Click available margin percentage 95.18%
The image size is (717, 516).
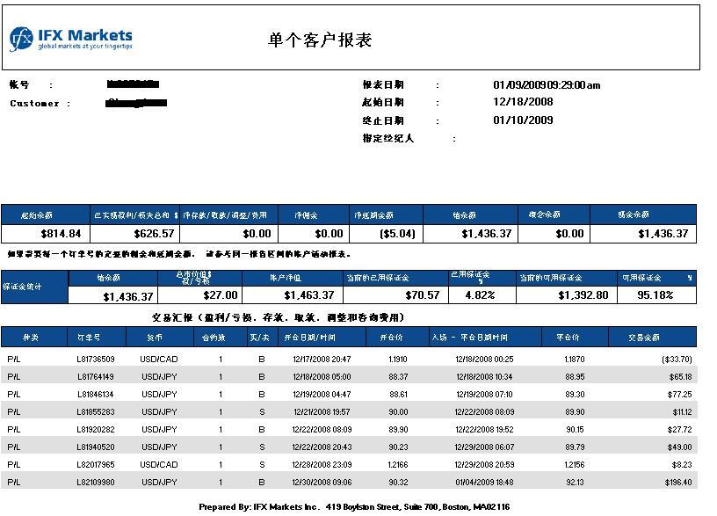655,295
